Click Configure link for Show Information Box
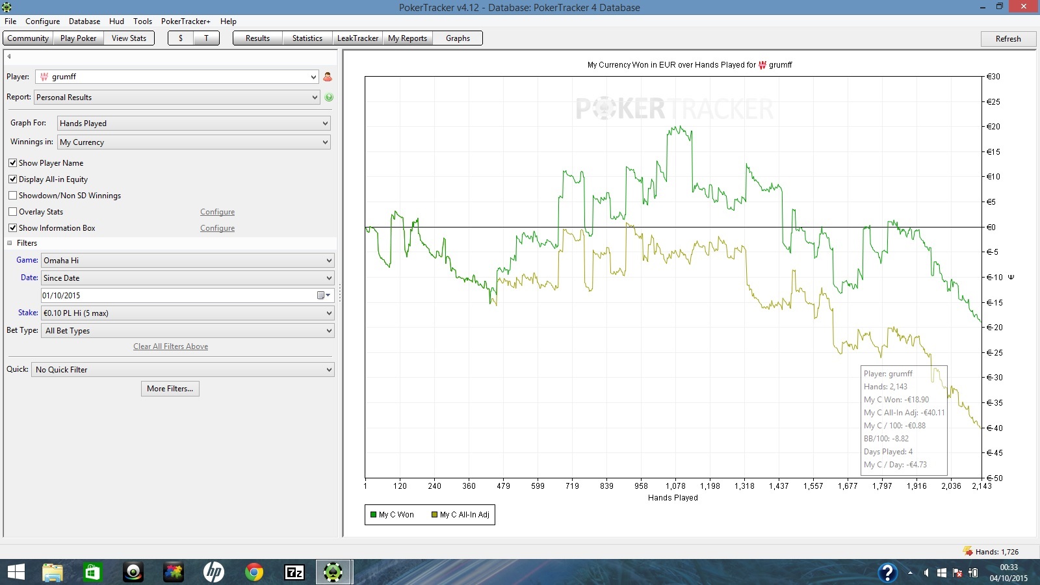The width and height of the screenshot is (1040, 585). point(217,228)
